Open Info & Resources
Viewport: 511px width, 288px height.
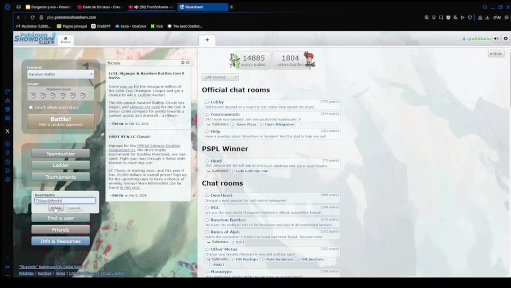(x=60, y=241)
